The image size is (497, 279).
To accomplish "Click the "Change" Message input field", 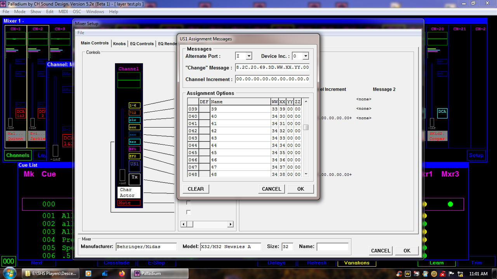I will 272,67.
